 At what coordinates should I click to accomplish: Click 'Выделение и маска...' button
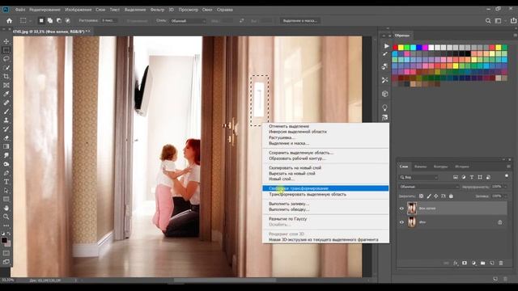[x=300, y=21]
